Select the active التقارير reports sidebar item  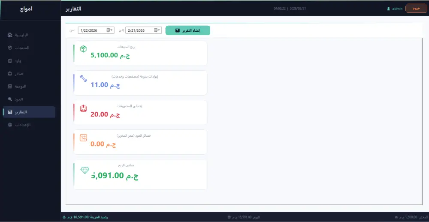[29, 112]
